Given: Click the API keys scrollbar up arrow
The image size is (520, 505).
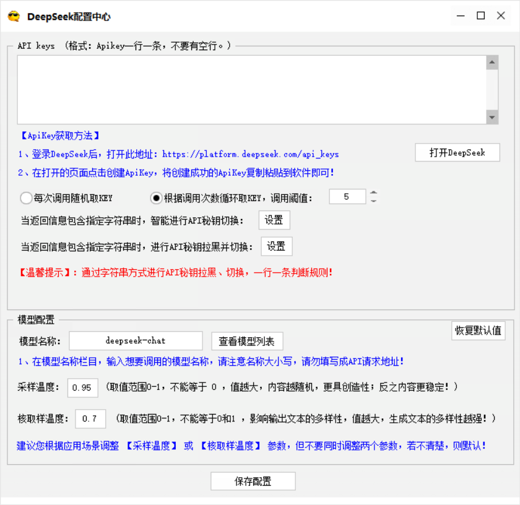Looking at the screenshot, I should click(x=492, y=63).
